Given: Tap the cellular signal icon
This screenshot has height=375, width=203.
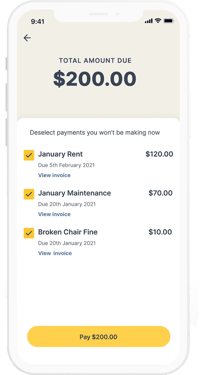Looking at the screenshot, I should click(x=148, y=21).
